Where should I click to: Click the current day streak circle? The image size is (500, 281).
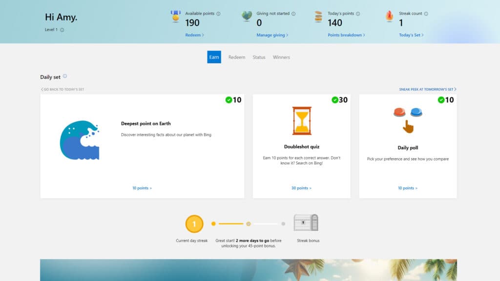pos(194,224)
